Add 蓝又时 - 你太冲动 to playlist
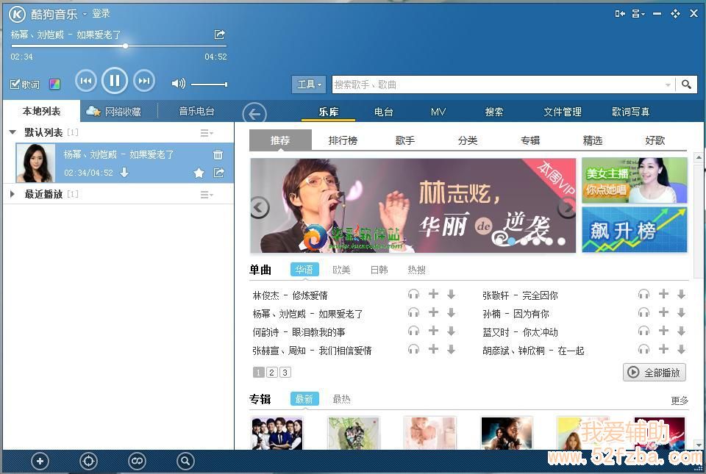This screenshot has width=706, height=474. coord(663,331)
